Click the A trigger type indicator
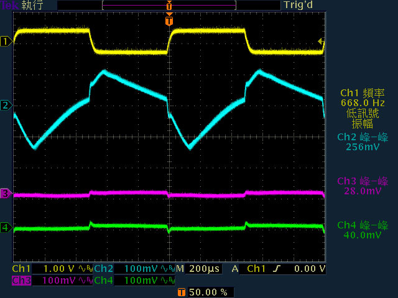The width and height of the screenshot is (398, 298). pos(235,269)
